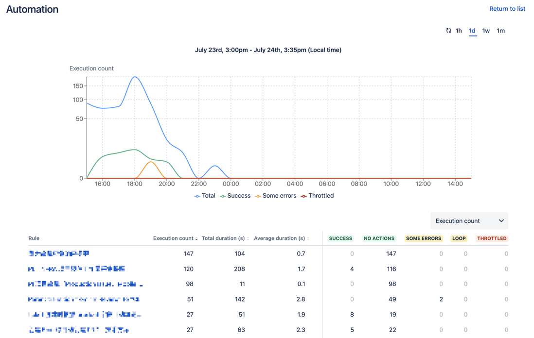Click the SUCCESS status badge header
This screenshot has height=338, width=534.
pyautogui.click(x=340, y=238)
